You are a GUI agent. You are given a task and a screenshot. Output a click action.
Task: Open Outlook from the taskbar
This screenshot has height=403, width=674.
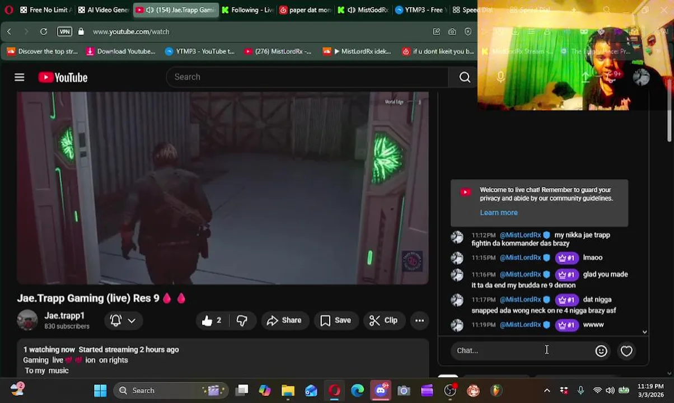point(311,391)
